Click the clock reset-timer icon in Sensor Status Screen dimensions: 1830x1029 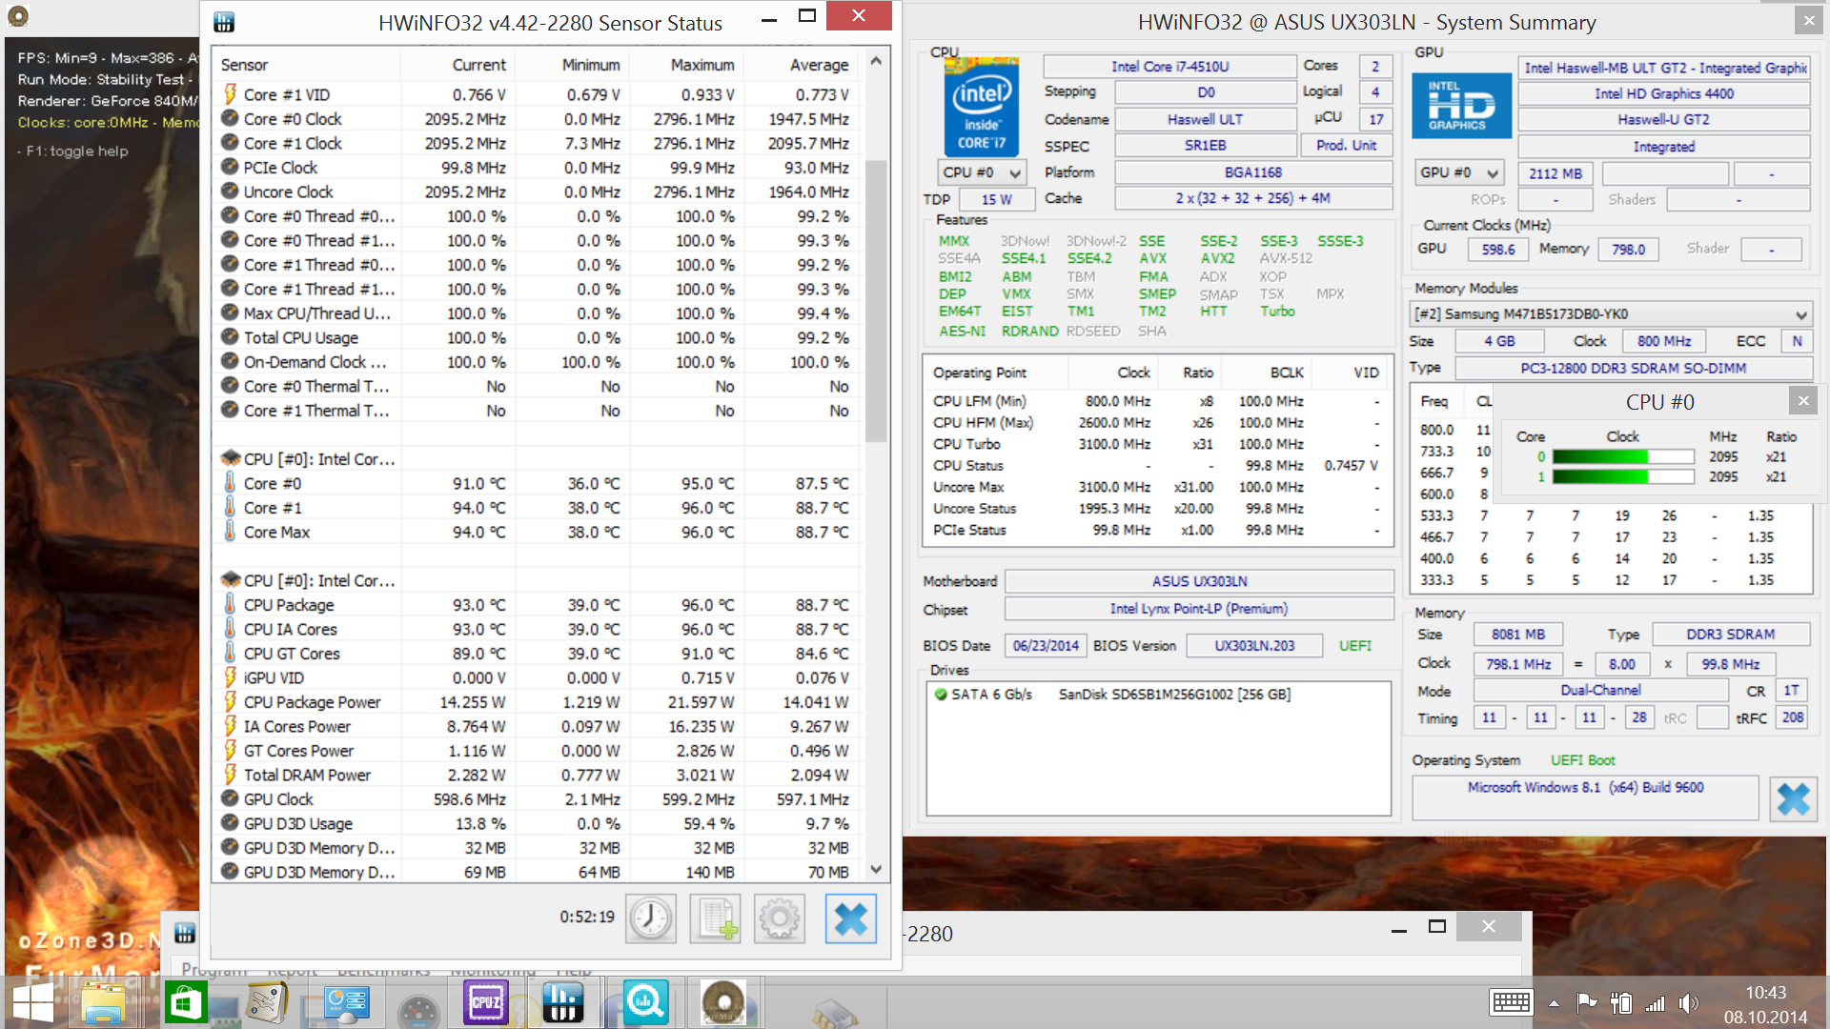click(x=651, y=918)
